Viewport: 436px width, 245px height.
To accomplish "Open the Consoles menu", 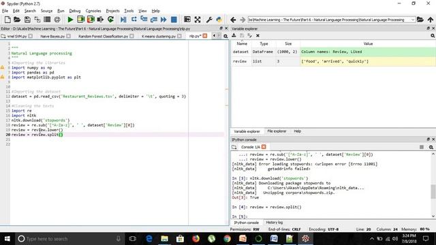I will (x=93, y=11).
